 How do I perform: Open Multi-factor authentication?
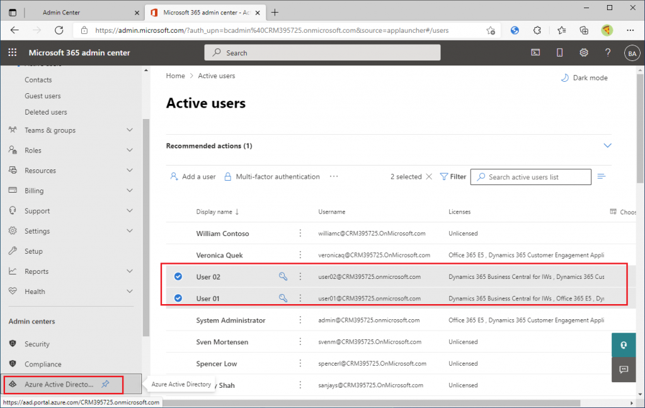coord(272,176)
